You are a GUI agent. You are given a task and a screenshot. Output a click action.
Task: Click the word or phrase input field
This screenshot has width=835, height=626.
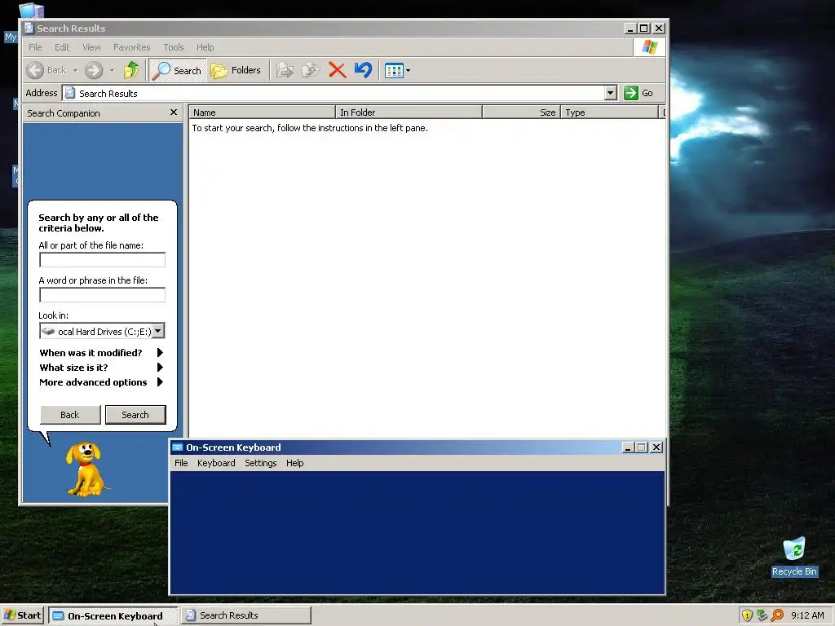click(x=102, y=295)
